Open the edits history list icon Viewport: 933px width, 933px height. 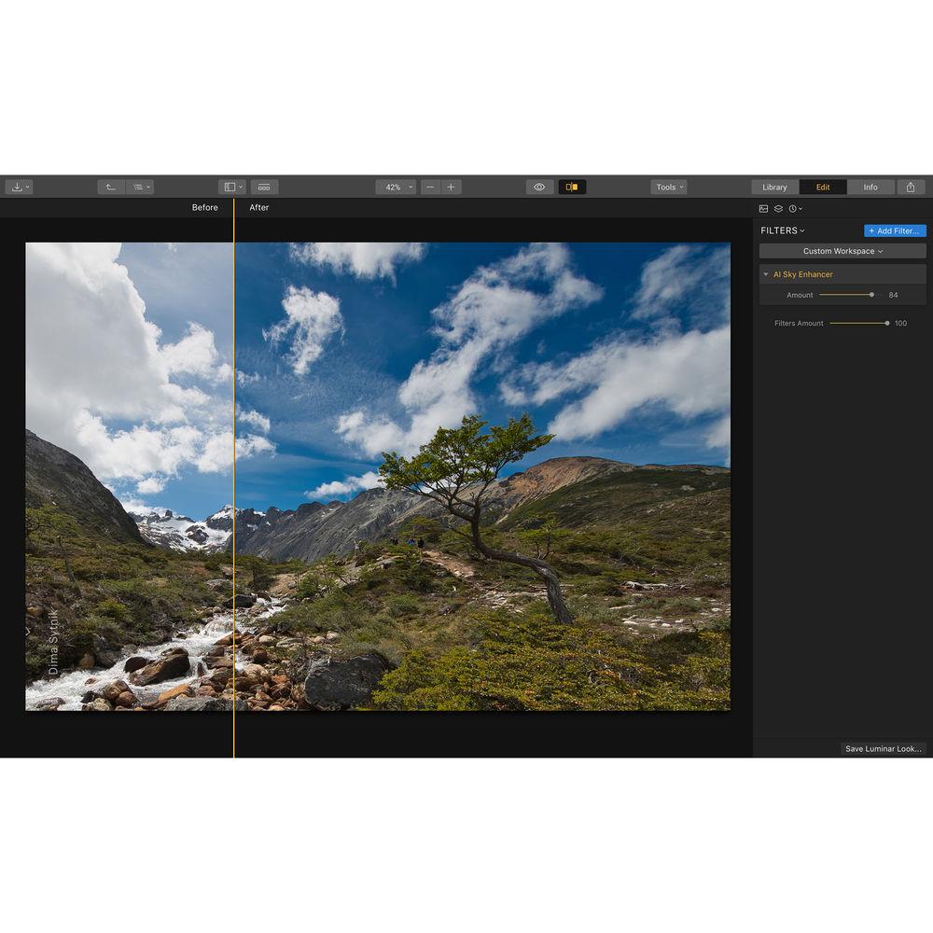pos(139,187)
